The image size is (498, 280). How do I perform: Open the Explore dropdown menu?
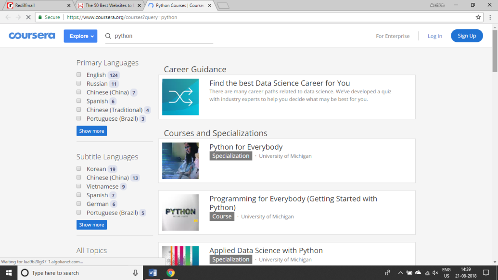click(x=80, y=36)
